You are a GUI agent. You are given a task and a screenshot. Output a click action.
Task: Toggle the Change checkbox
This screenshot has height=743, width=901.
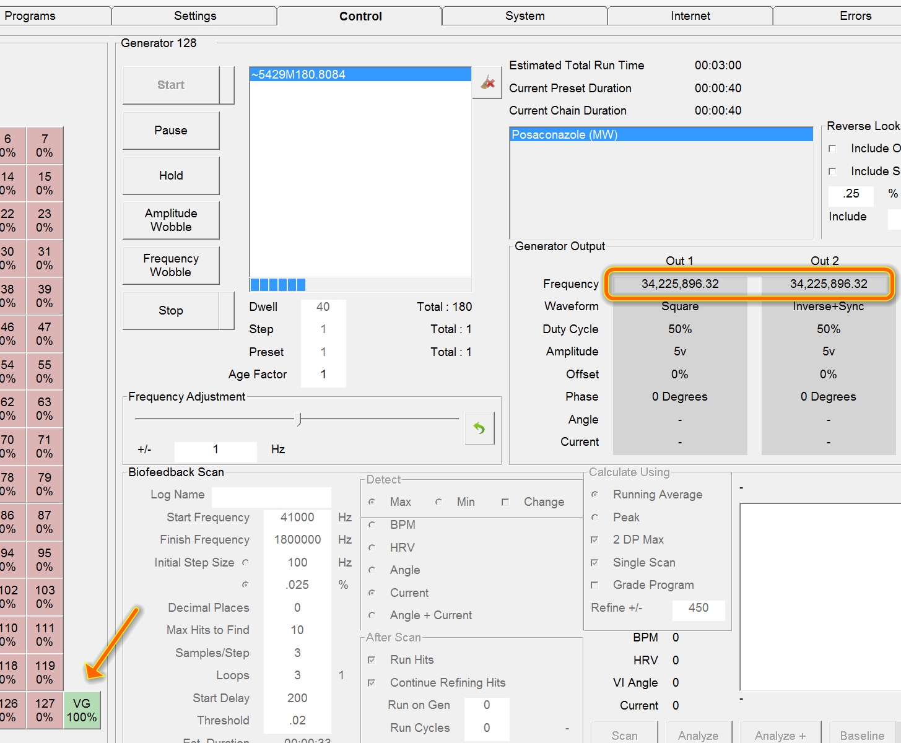(x=505, y=502)
